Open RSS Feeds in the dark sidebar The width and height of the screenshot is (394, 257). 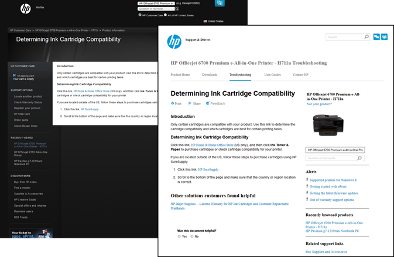click(x=21, y=217)
